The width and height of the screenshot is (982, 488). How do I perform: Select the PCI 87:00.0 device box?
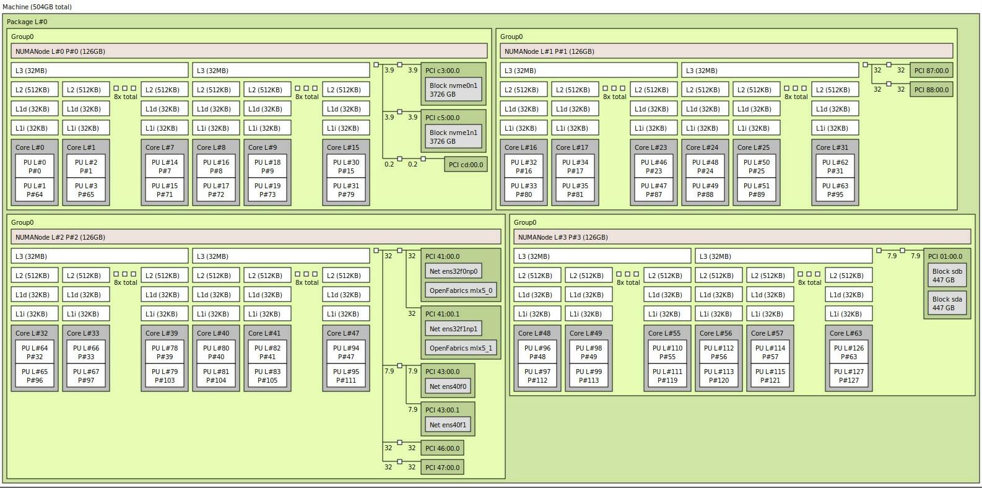tap(931, 71)
